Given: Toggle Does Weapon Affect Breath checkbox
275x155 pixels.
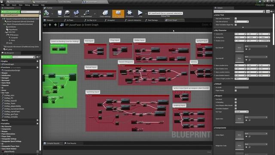Looking at the screenshot, I should pos(236,105).
